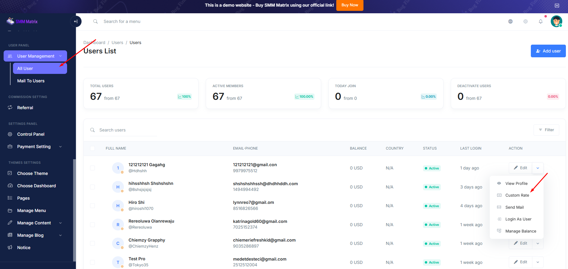Screen dimensions: 568x269
Task: Check the box for hihsshhsh Shshshshn
Action: (92, 187)
